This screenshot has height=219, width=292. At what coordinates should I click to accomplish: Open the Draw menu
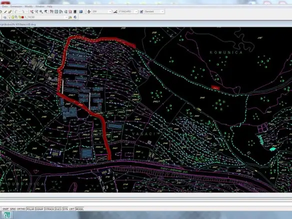click(x=5, y=6)
